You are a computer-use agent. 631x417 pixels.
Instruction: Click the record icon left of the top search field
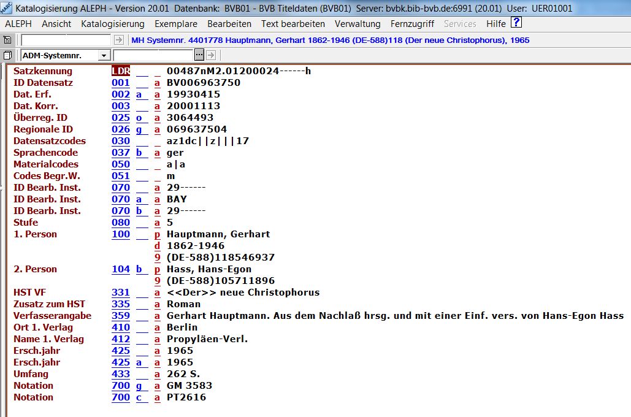7,40
